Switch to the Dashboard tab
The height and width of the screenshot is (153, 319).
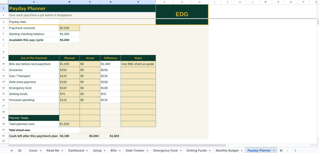coord(76,150)
